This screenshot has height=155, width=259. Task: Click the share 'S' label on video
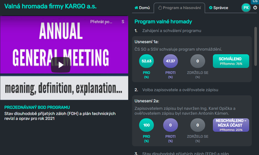[123, 22]
